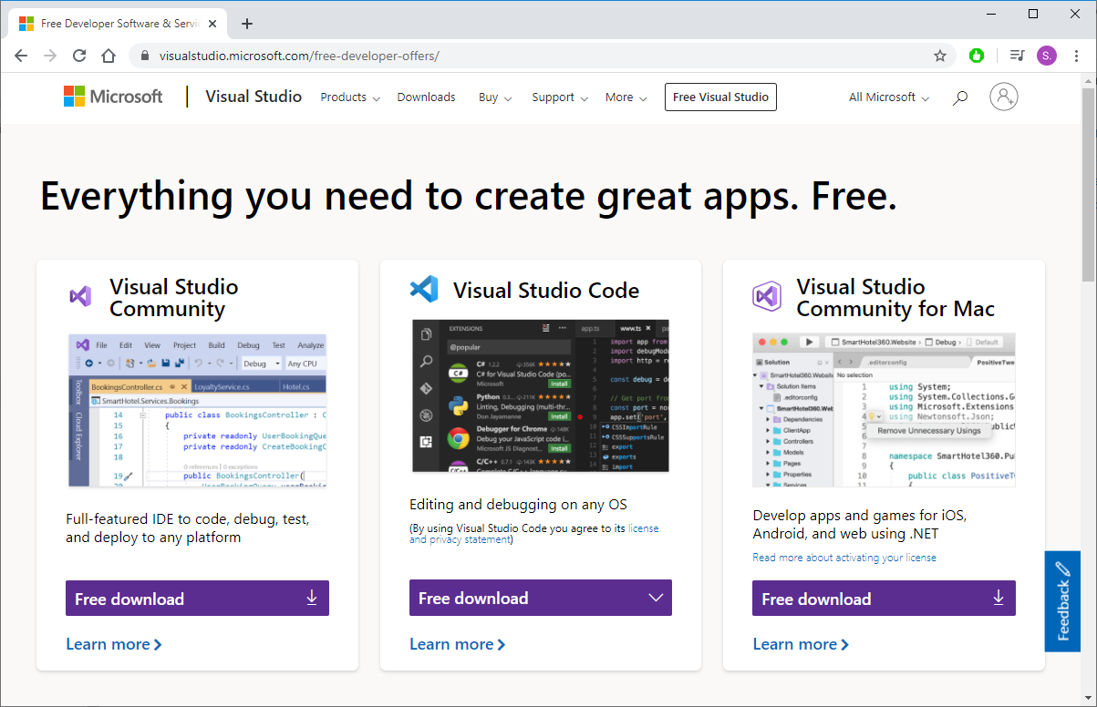Viewport: 1097px width, 707px height.
Task: Click the green thumbs-up extension icon
Action: 977,56
